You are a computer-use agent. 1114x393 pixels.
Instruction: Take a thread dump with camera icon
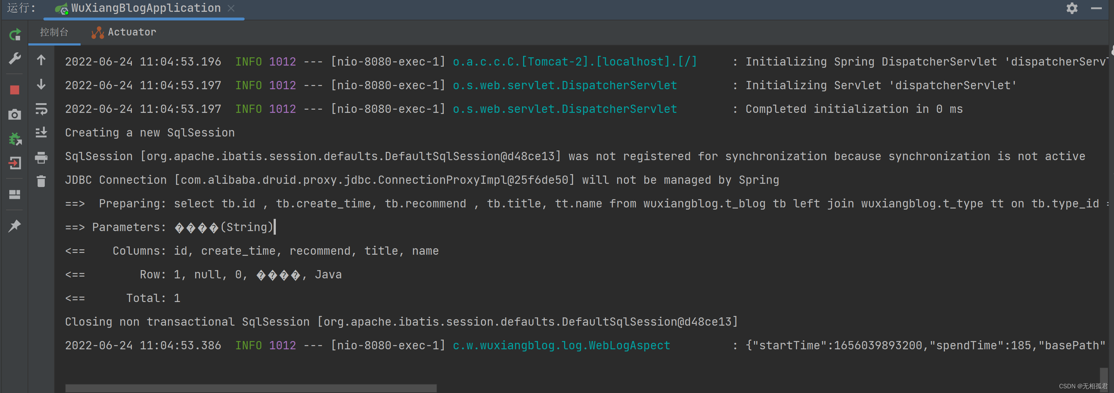(x=15, y=114)
